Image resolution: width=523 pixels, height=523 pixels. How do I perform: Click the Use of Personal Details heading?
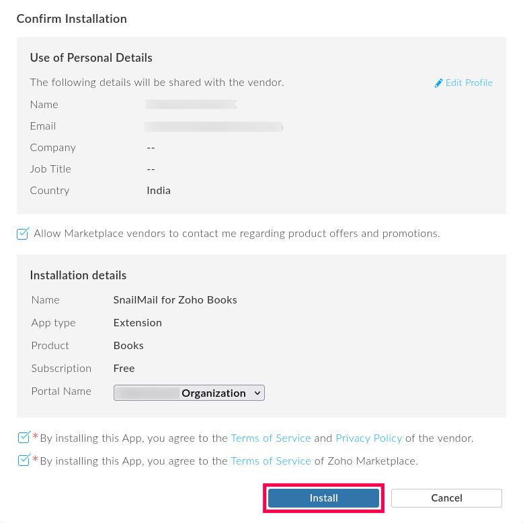(91, 58)
